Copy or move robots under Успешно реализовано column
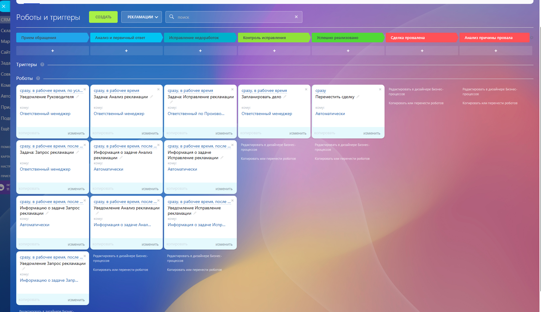Screen dimensions: 541x312 click(x=342, y=159)
